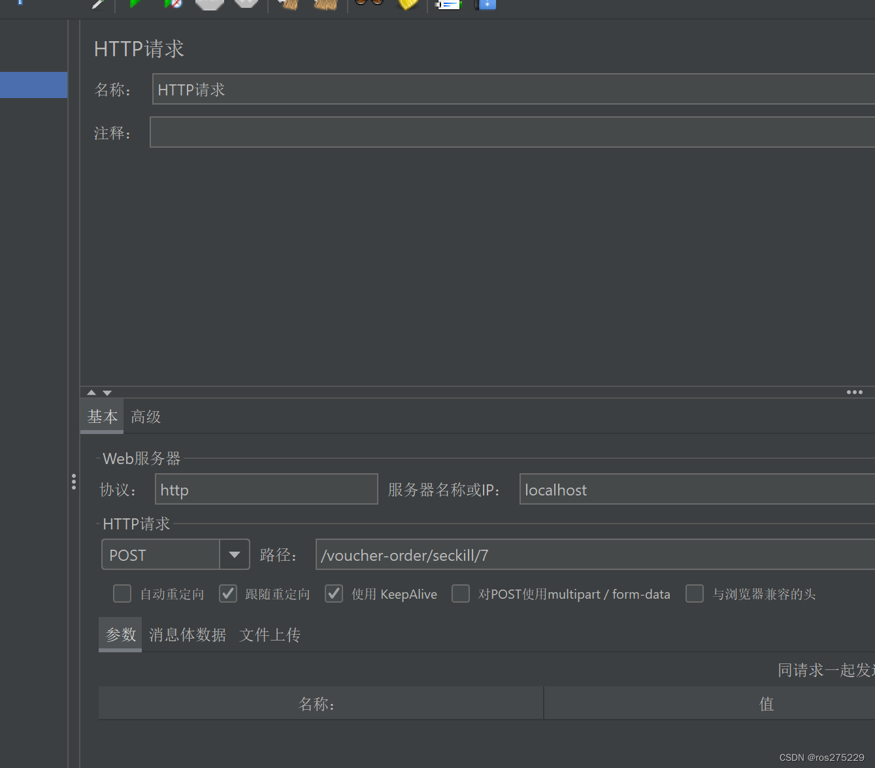Toggle the 使用 KeepAlive checkbox
The height and width of the screenshot is (768, 875).
pyautogui.click(x=334, y=593)
